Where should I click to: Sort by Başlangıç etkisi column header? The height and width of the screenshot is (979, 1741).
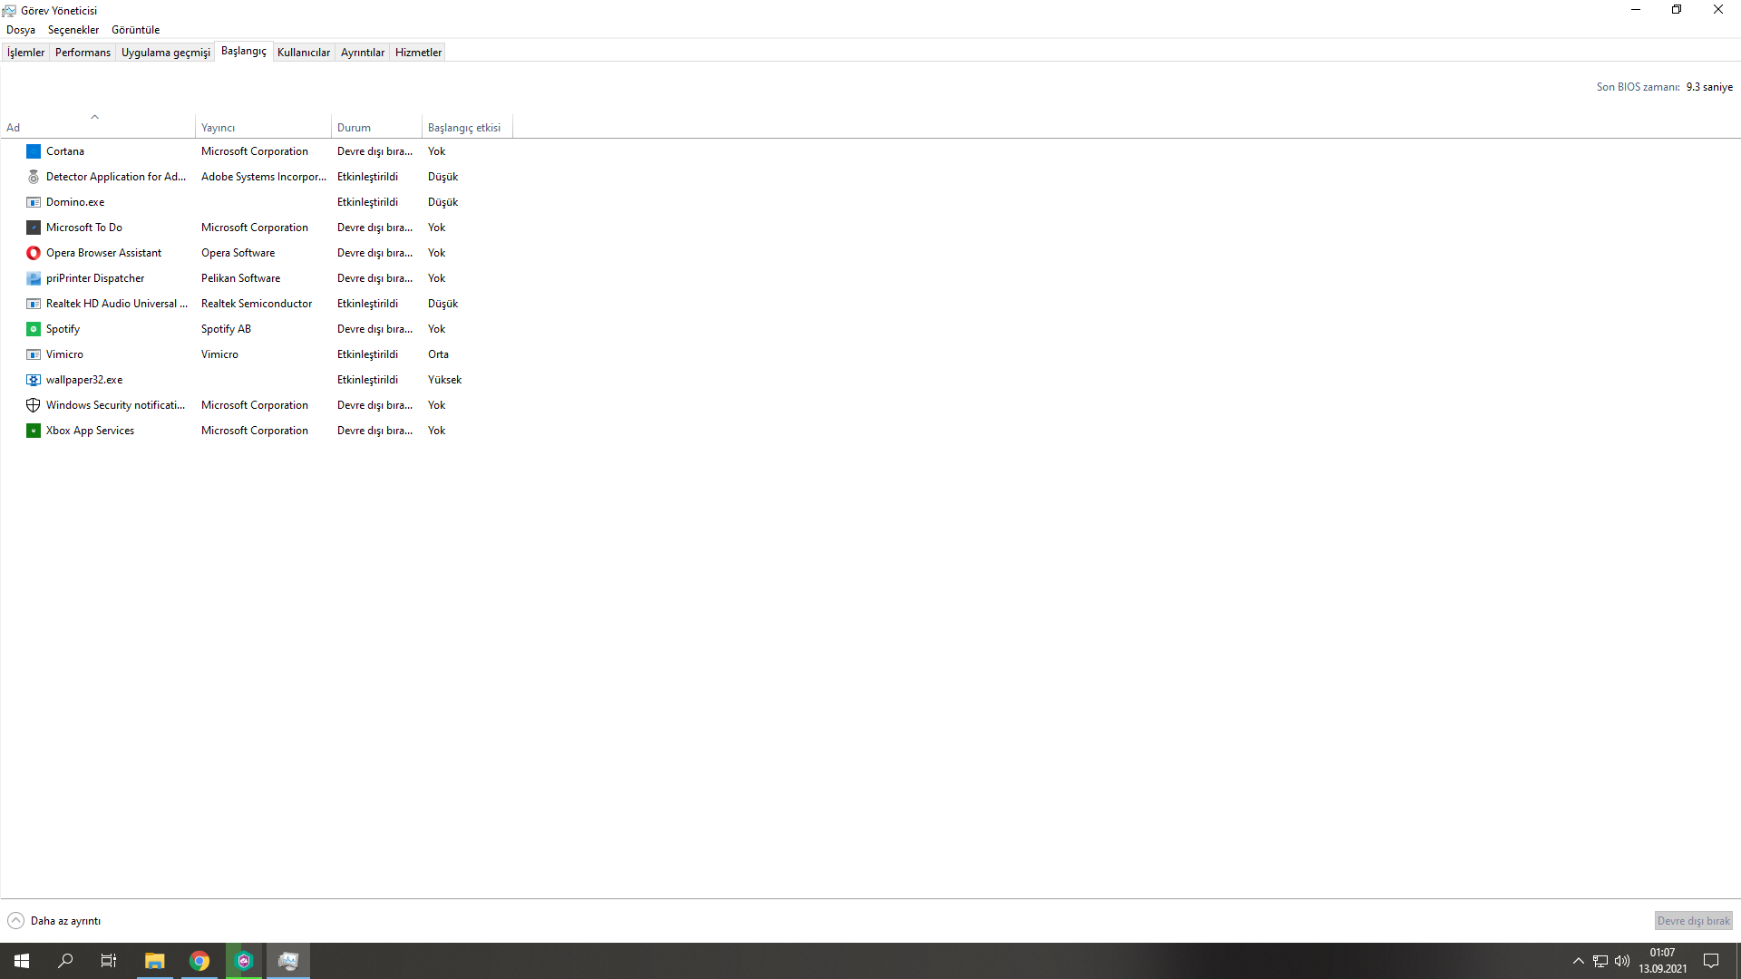(464, 128)
